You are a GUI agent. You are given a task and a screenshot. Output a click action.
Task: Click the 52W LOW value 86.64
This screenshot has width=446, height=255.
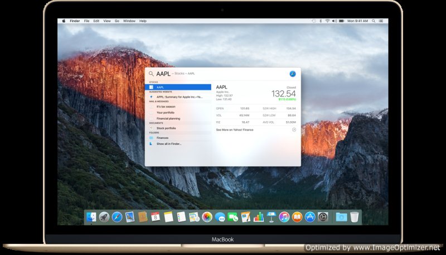tap(292, 116)
